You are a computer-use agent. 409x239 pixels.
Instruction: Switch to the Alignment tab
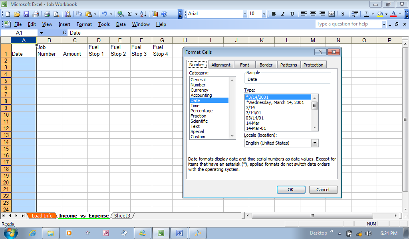click(x=221, y=65)
